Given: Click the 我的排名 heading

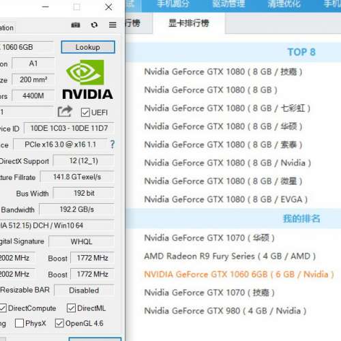Looking at the screenshot, I should pyautogui.click(x=301, y=218).
